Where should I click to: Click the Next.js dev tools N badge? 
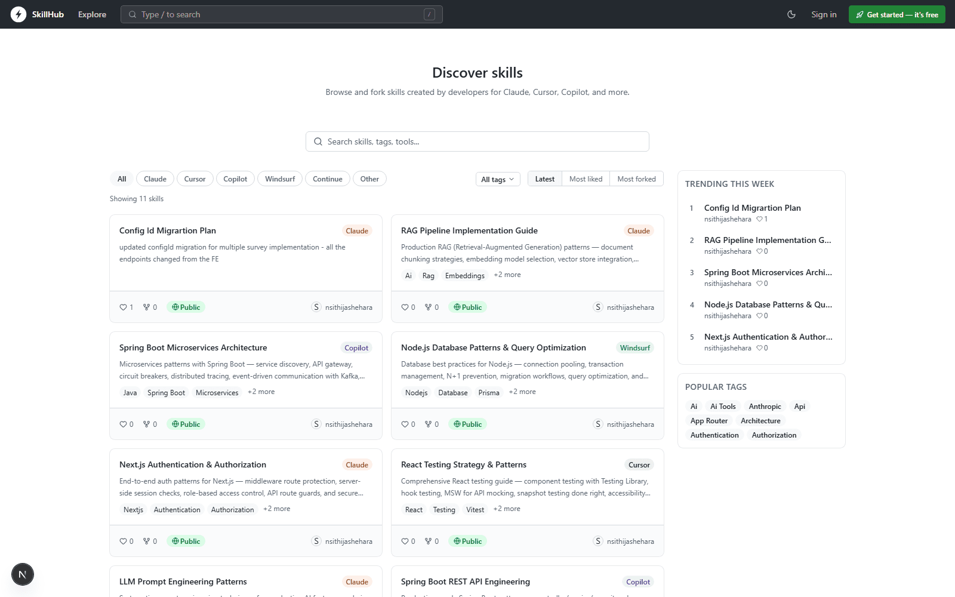pos(23,574)
